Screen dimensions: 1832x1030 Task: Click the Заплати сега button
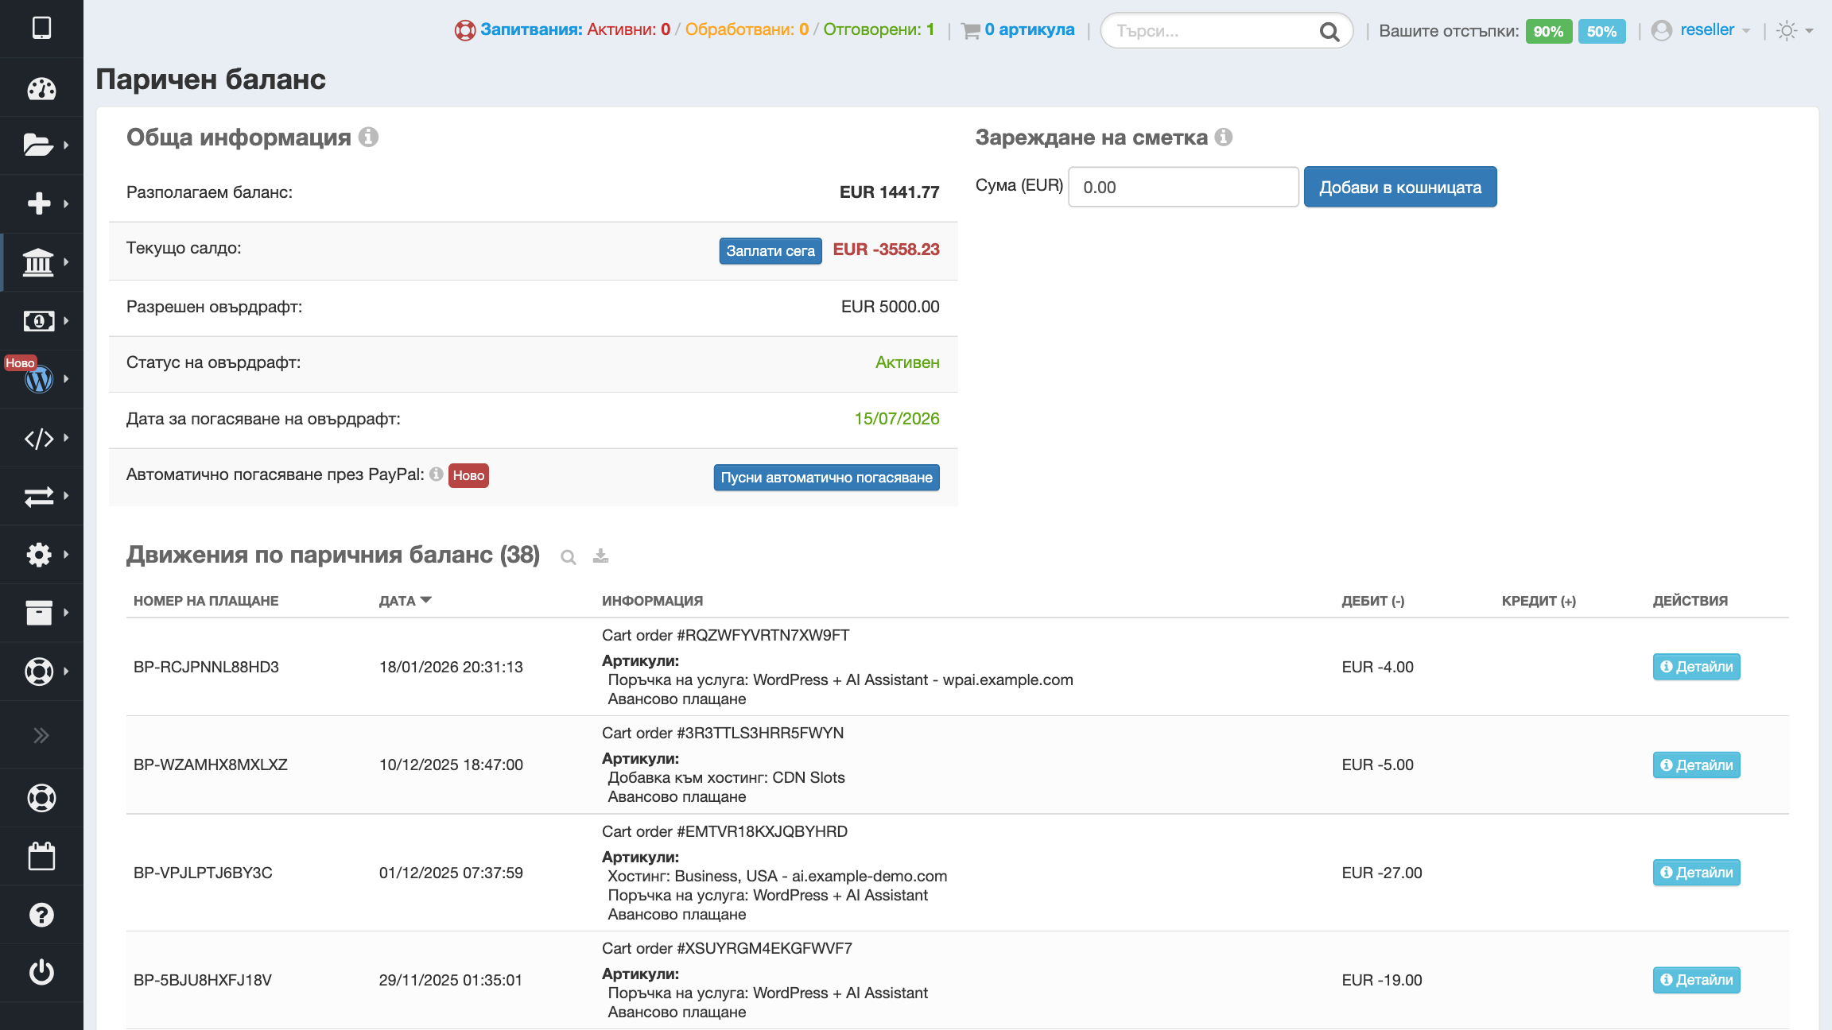click(770, 250)
